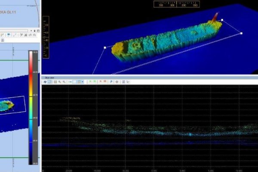Click the second magnifier zoom icon in Slice view
258x172 pixels.
64,82
